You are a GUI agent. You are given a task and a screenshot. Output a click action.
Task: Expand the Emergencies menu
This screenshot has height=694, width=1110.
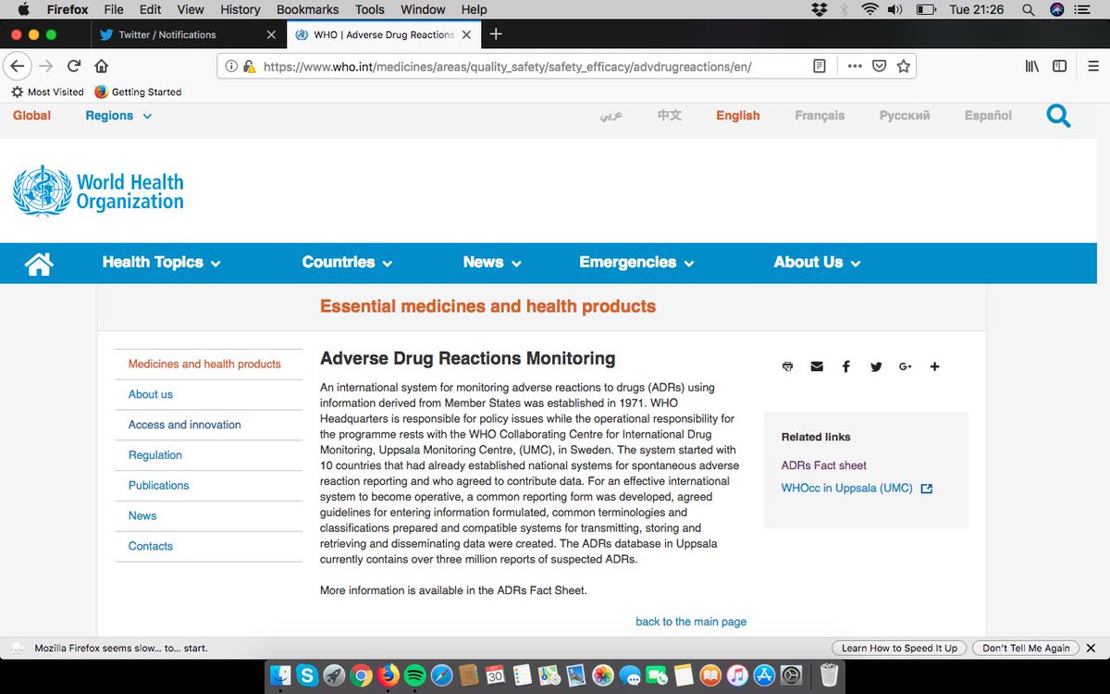tap(637, 263)
